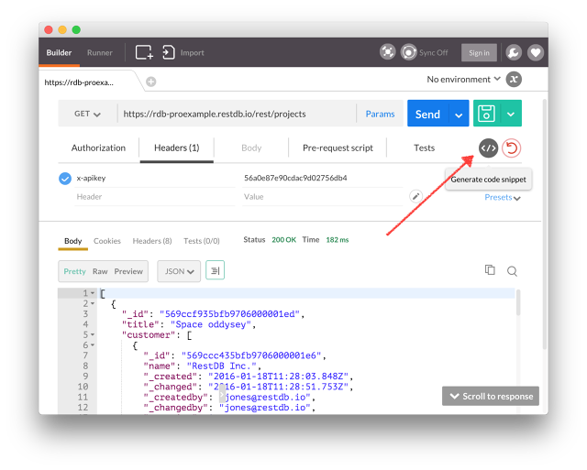Click Scroll to response button

(x=491, y=396)
